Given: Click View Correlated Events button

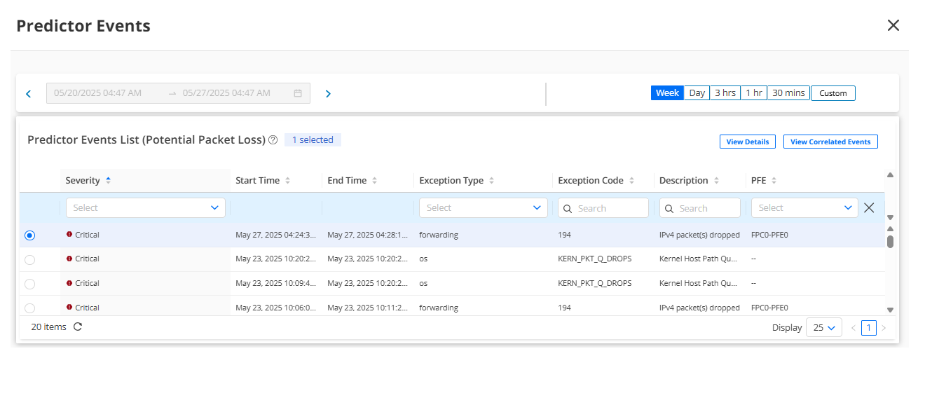Looking at the screenshot, I should [x=830, y=142].
